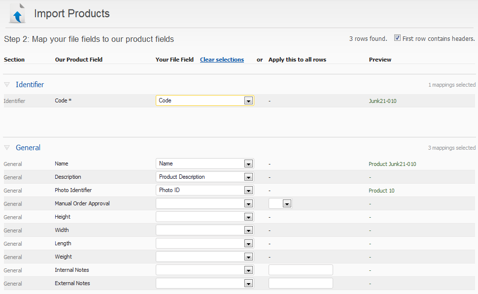Click the Weight field label
Image resolution: width=478 pixels, height=294 pixels.
(x=64, y=257)
